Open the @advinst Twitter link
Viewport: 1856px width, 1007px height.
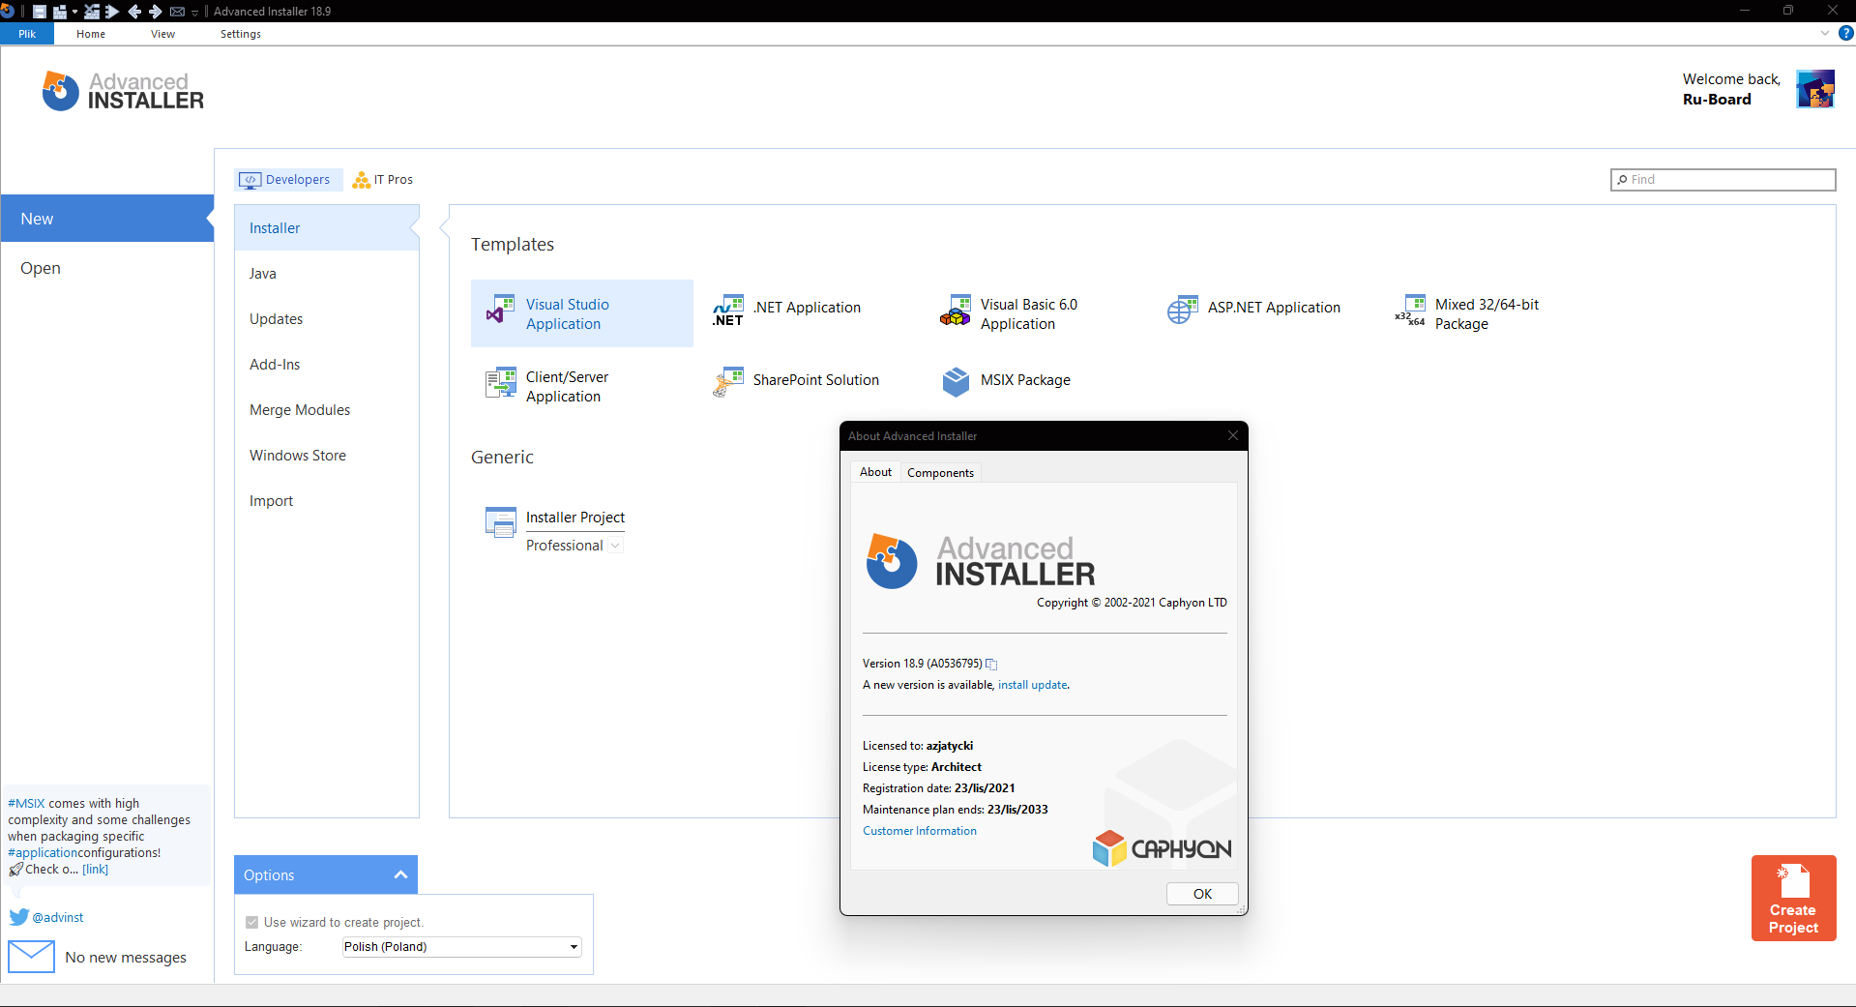point(58,917)
